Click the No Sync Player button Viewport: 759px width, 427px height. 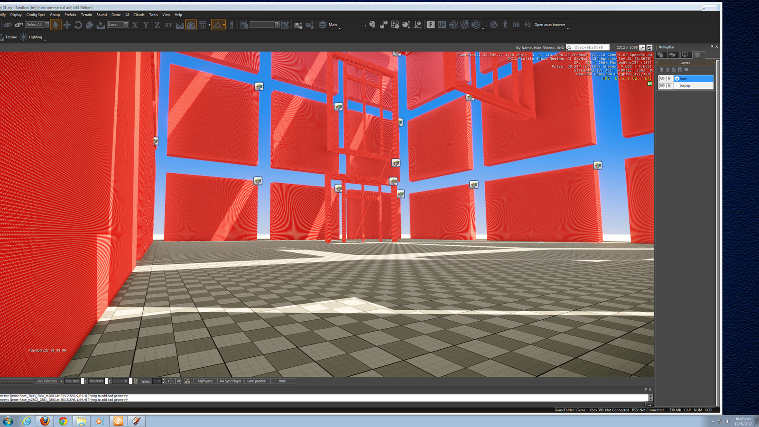point(231,381)
